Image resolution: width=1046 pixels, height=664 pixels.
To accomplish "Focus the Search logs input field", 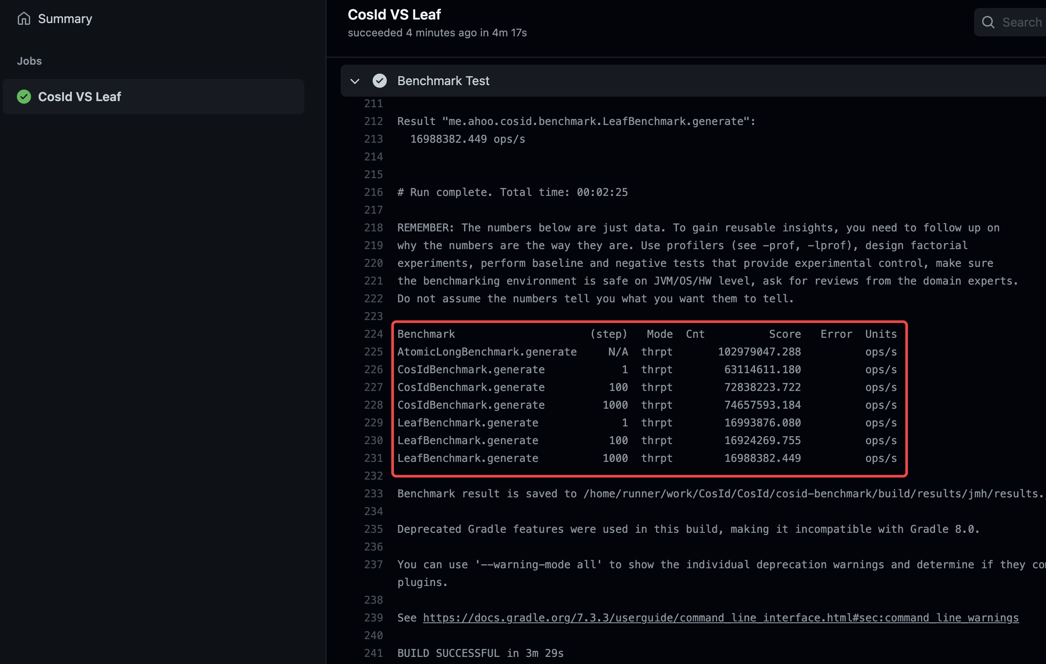I will pyautogui.click(x=1021, y=22).
